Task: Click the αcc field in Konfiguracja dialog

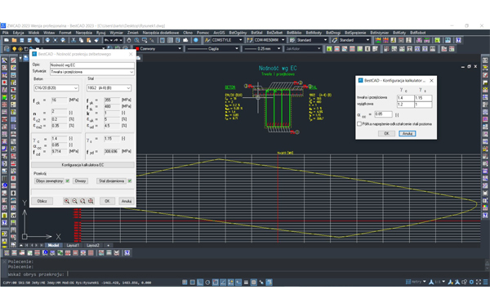Action: tap(383, 114)
